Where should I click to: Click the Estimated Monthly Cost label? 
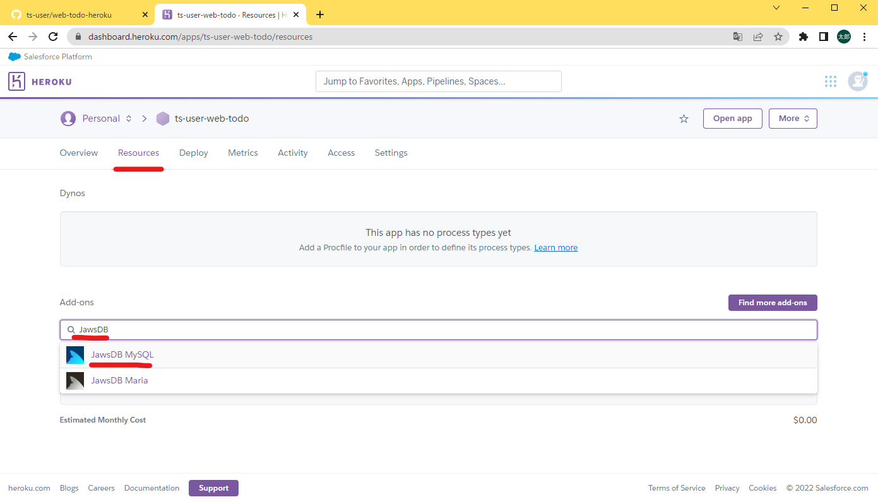103,420
